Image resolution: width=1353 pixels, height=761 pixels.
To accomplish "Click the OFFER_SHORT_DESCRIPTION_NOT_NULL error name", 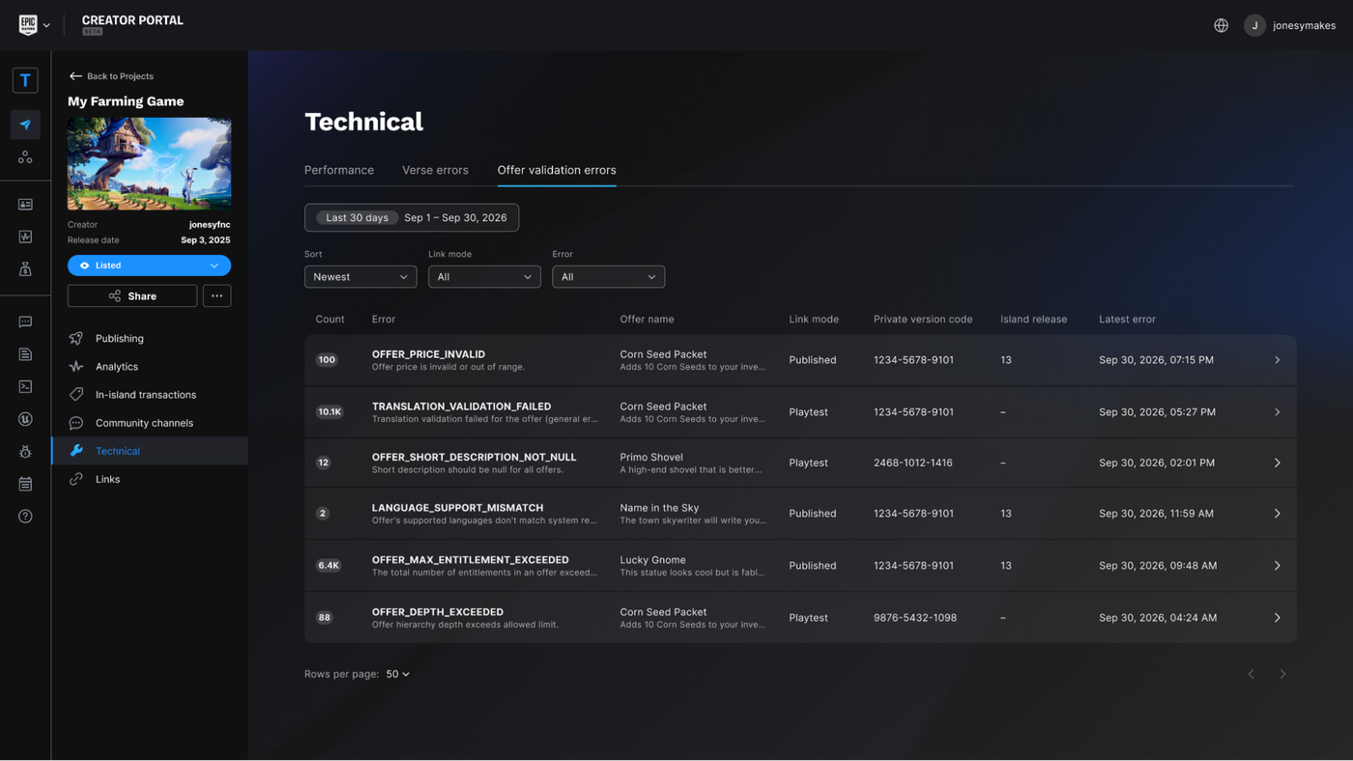I will point(474,457).
